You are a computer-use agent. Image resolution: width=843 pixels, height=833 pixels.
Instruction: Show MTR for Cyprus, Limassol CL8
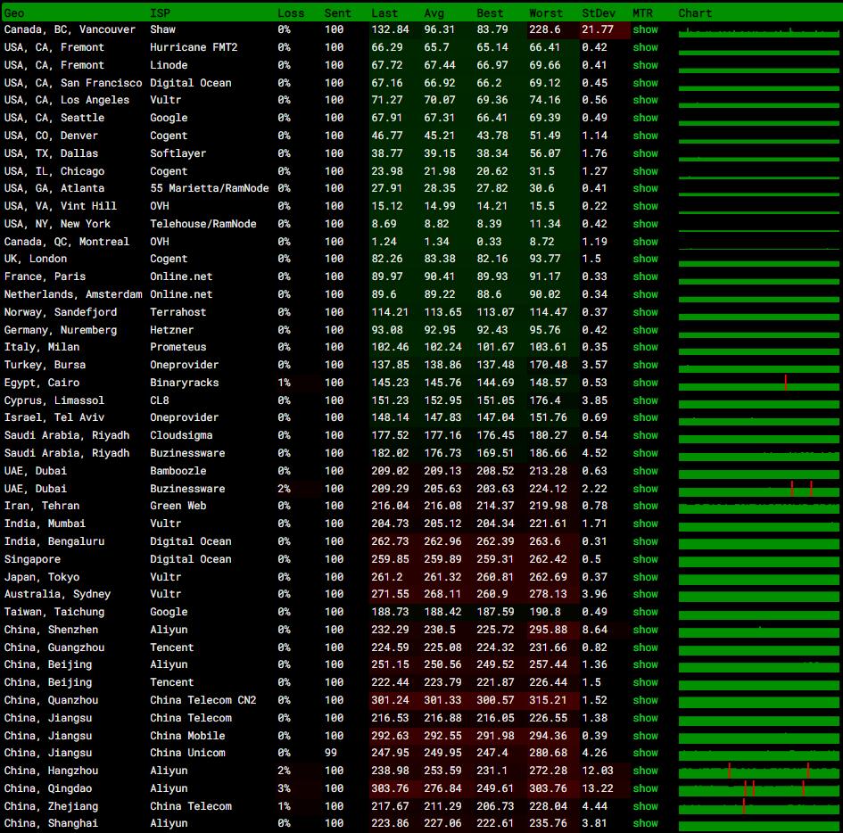[x=645, y=400]
